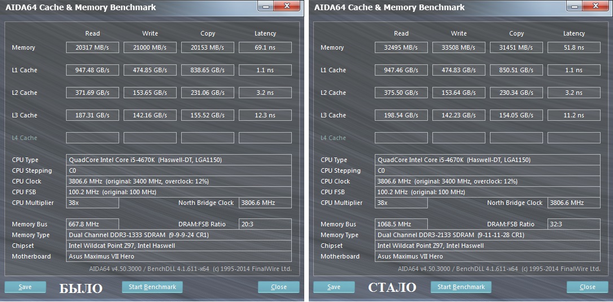
Task: Click Memory Bus field 667.8 MHz
Action: [92, 224]
